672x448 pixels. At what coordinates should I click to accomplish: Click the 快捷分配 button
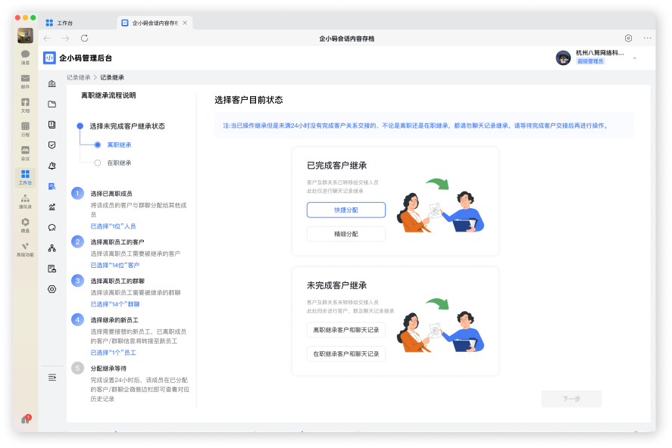[346, 210]
